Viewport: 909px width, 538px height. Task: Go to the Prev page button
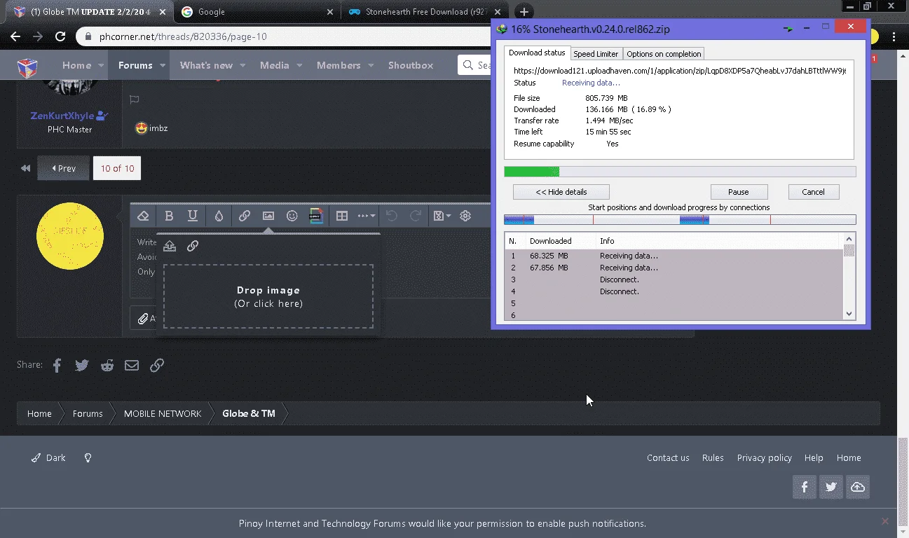pyautogui.click(x=64, y=168)
